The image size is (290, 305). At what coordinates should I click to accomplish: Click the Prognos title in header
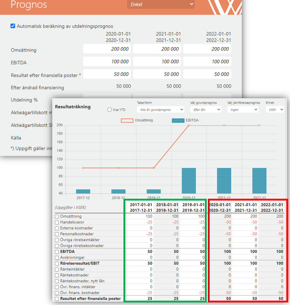[29, 4]
